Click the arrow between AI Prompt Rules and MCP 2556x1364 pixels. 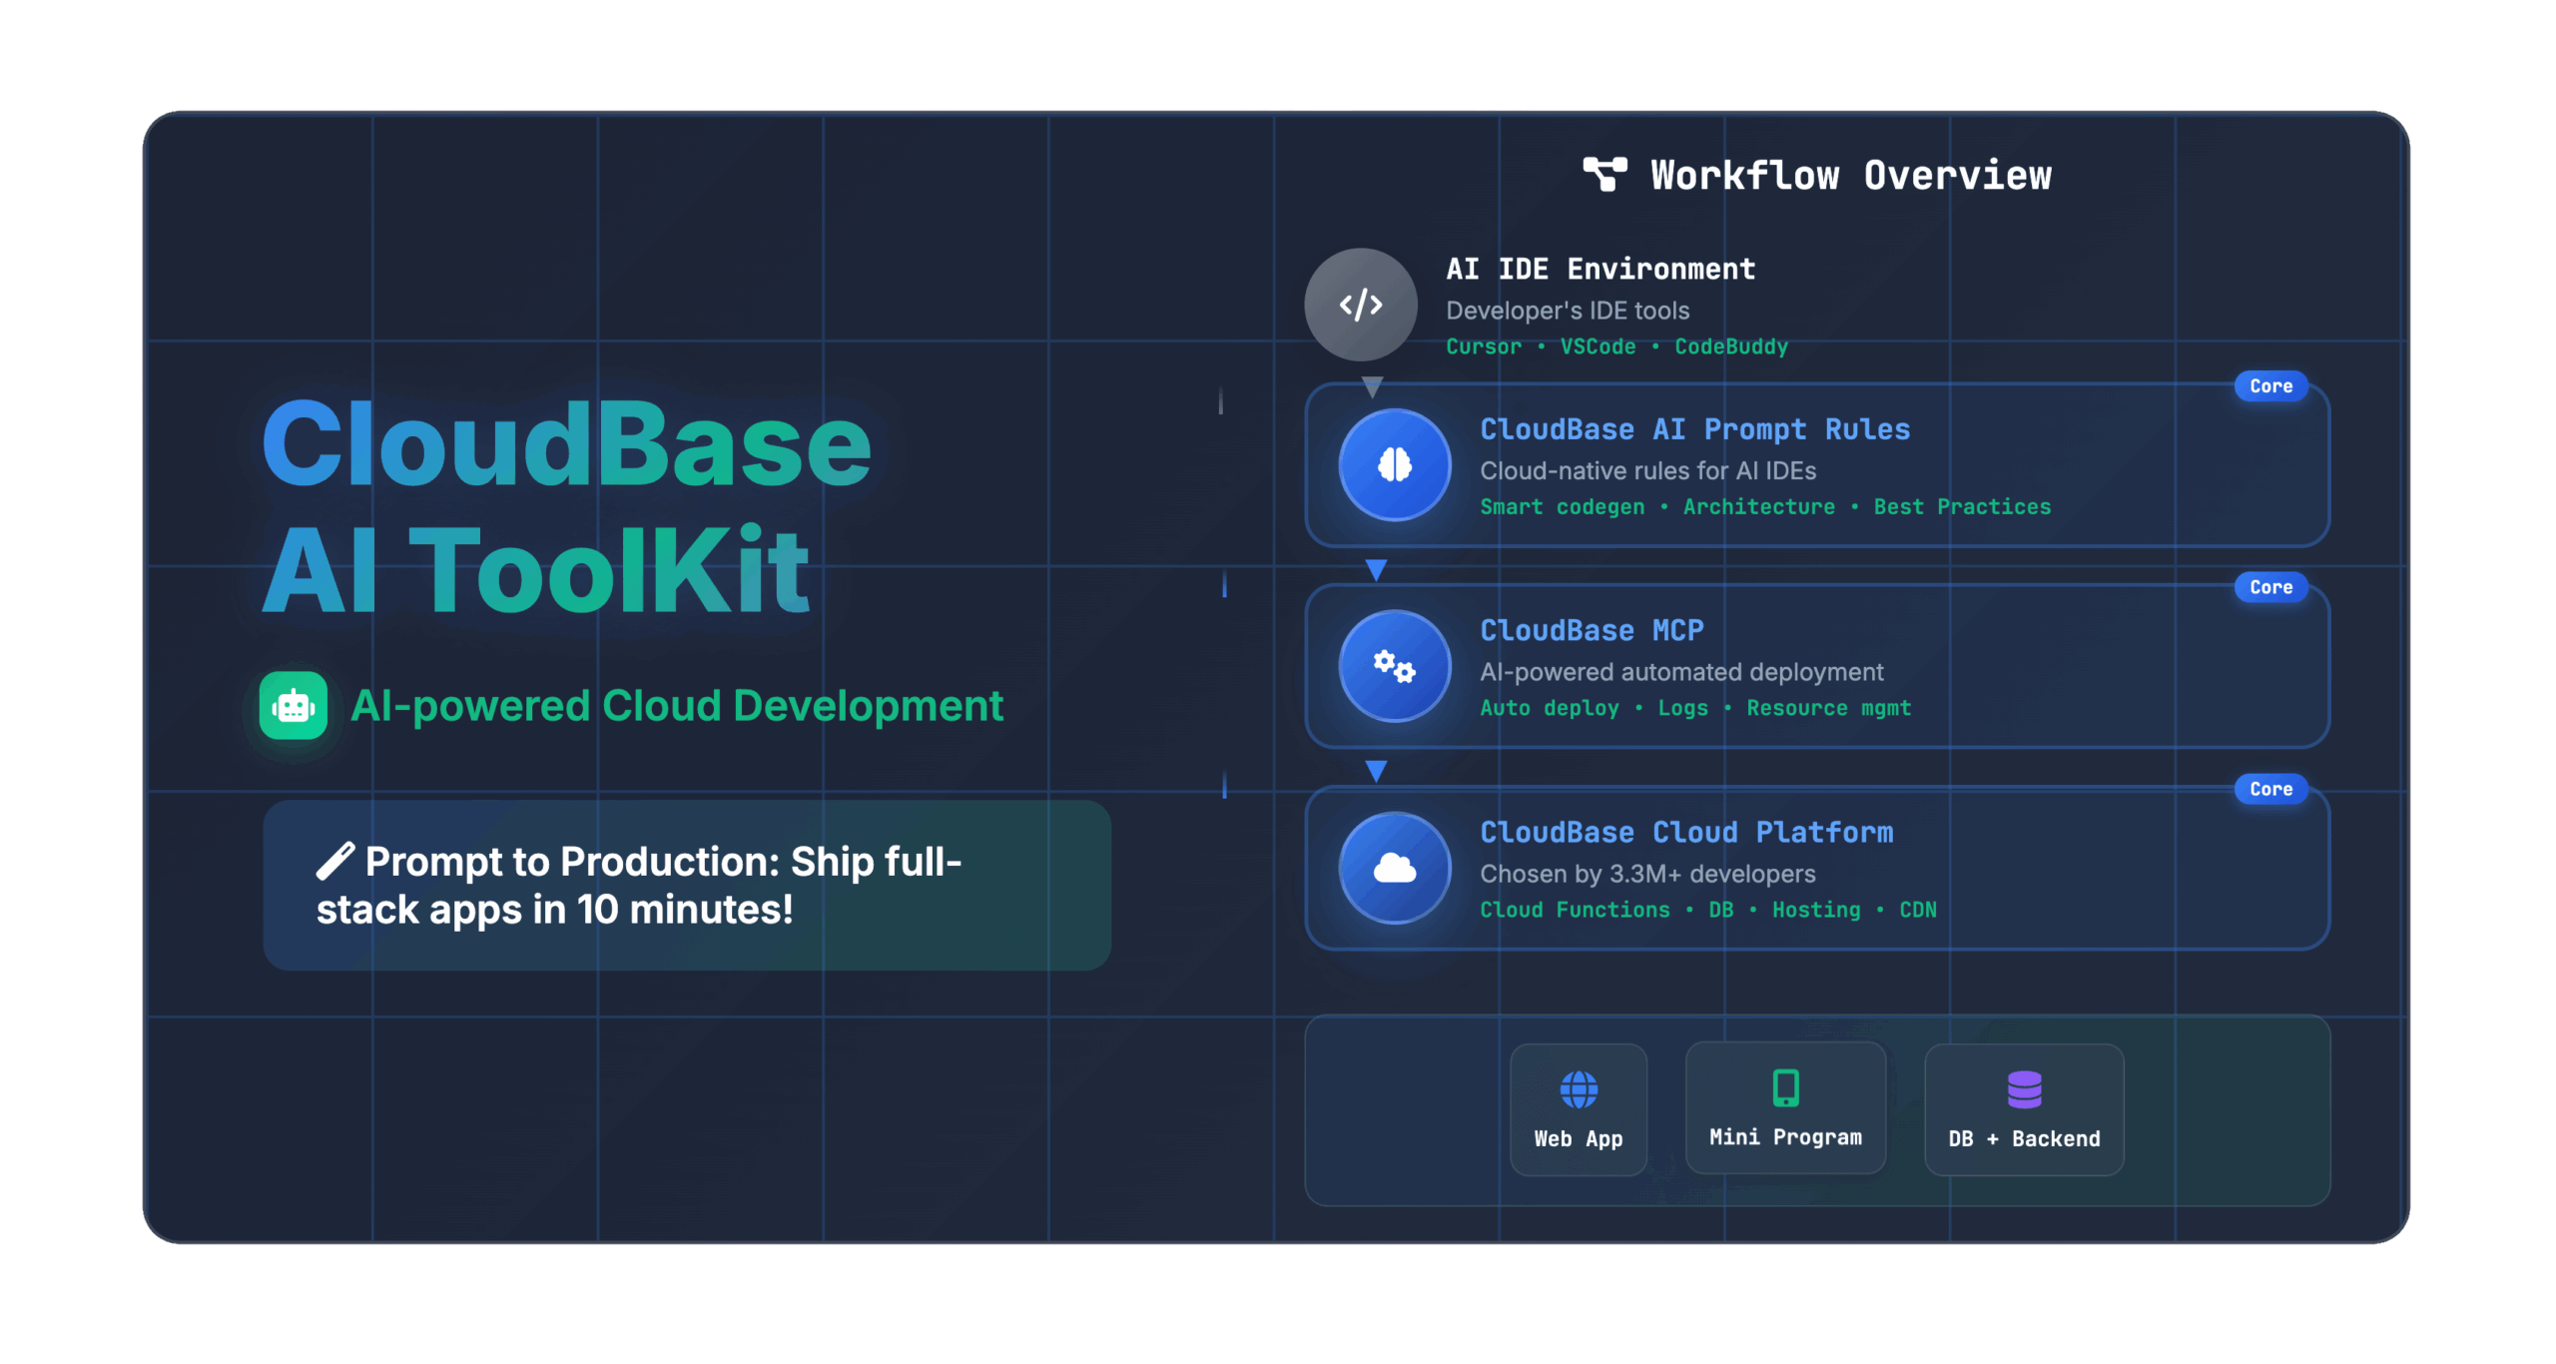1376,570
